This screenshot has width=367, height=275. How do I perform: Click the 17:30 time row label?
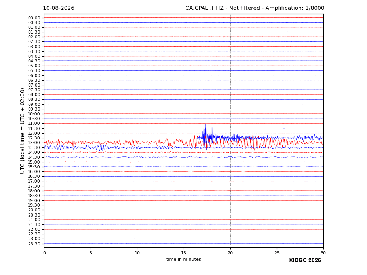[x=34, y=186]
